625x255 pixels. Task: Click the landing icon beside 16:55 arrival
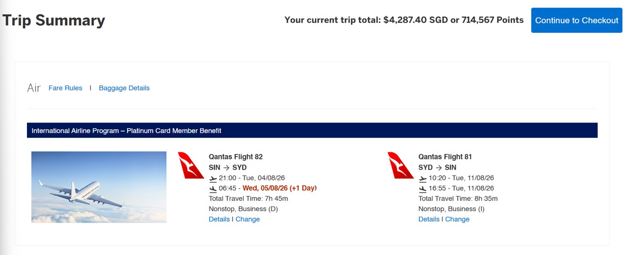(423, 189)
